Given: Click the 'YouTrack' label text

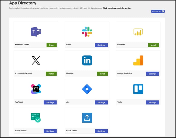Looking at the screenshot, I should (x=19, y=102).
